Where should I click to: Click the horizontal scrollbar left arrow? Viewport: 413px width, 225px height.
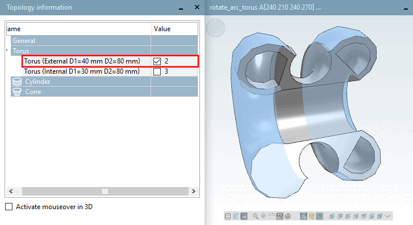coord(11,191)
